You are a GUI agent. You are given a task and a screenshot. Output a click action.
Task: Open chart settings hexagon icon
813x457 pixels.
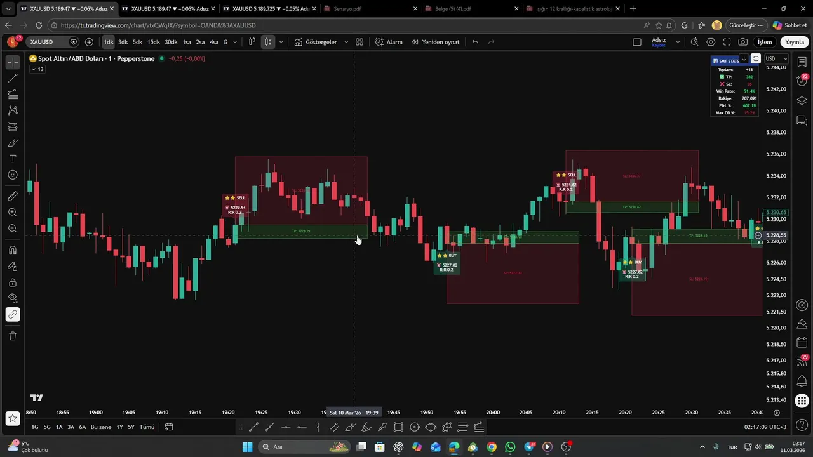coord(711,42)
